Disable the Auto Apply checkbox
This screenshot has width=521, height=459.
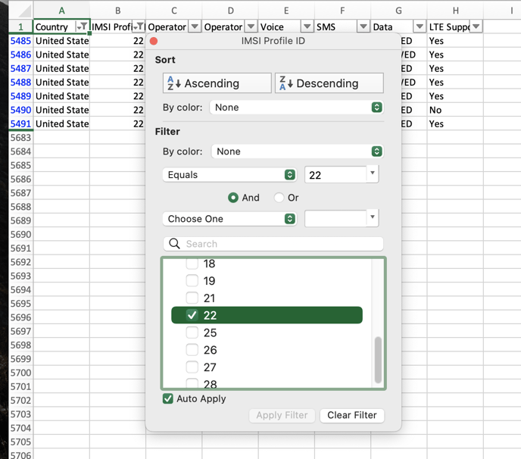point(168,399)
